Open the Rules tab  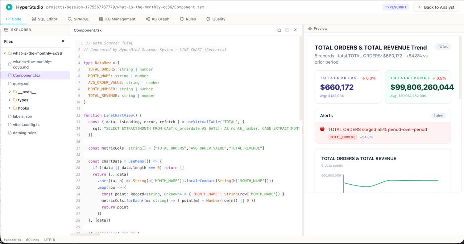pos(188,19)
